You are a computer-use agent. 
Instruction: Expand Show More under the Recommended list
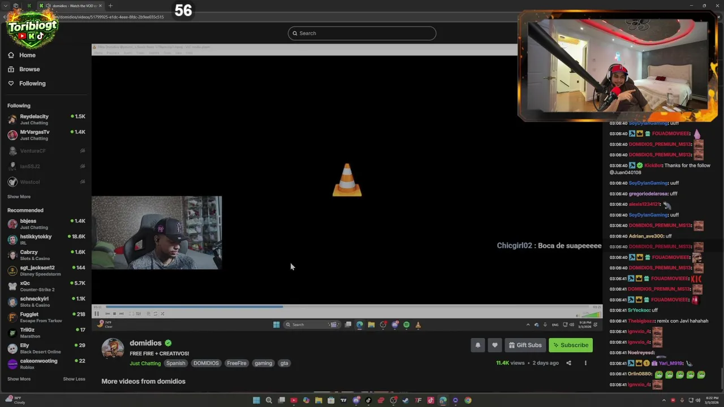[19, 379]
